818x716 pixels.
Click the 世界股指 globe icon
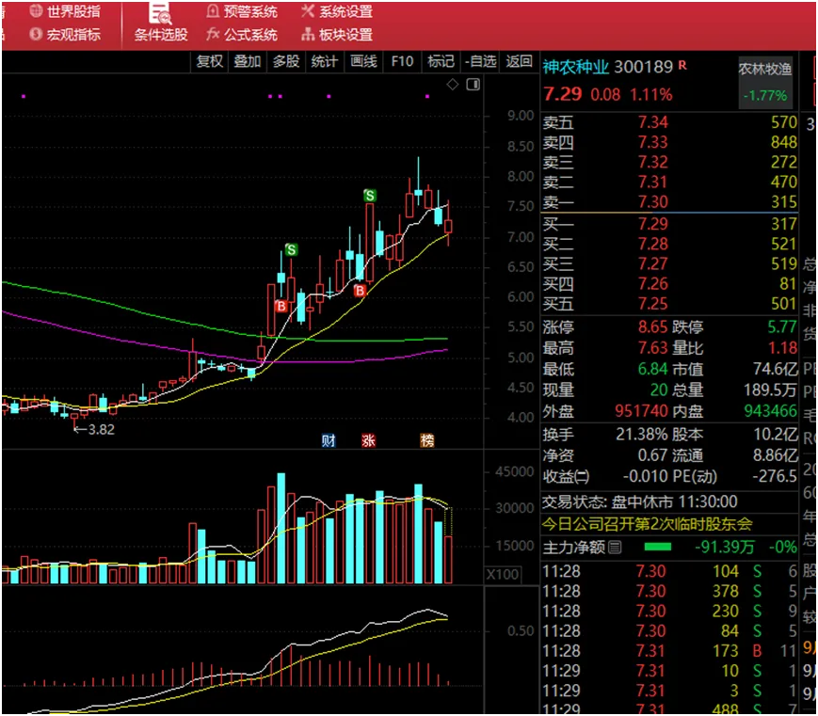pos(36,10)
